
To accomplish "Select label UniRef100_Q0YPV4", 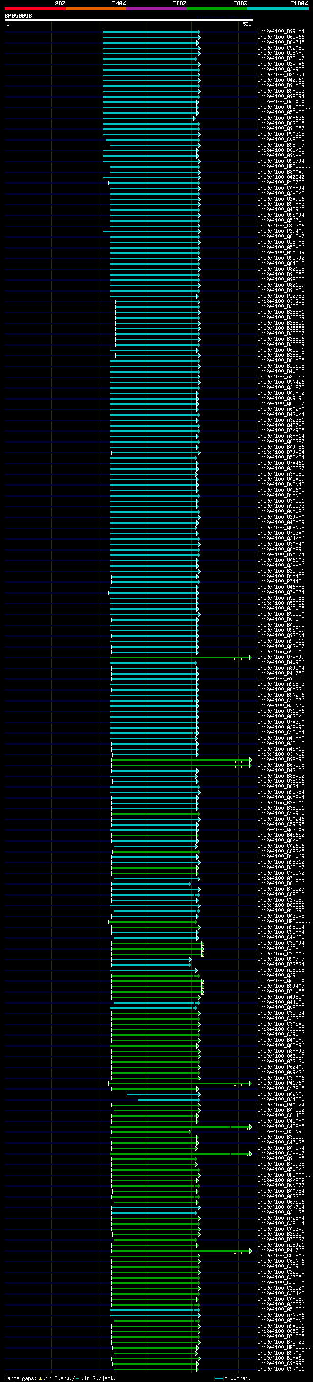I will coord(281,797).
